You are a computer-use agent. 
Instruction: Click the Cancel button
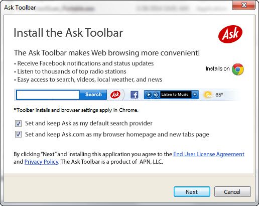[x=232, y=192]
